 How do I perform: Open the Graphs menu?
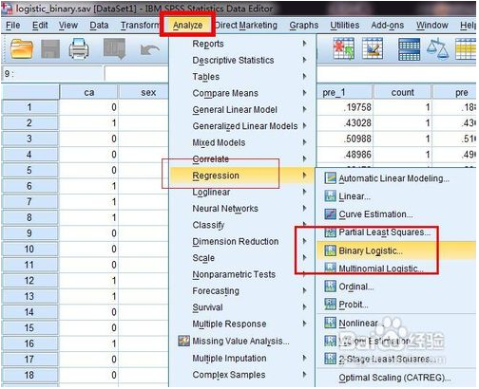(x=303, y=26)
